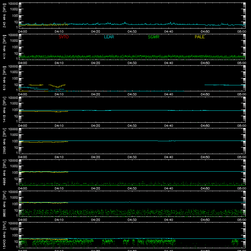Select the 610 MHz [SFU] axis title
The width and height of the screenshot is (251, 251).
tap(4, 78)
